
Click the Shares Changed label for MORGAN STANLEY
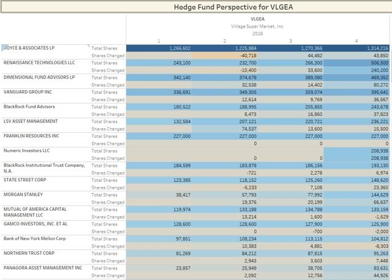(x=108, y=202)
